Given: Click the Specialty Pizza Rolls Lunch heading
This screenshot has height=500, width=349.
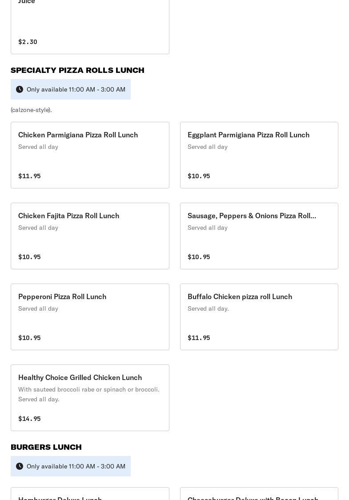Looking at the screenshot, I should click(77, 70).
